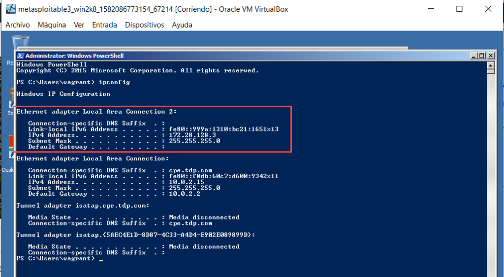Click the final PS C:\Users\vagrant> prompt
The image size is (504, 277).
56,258
